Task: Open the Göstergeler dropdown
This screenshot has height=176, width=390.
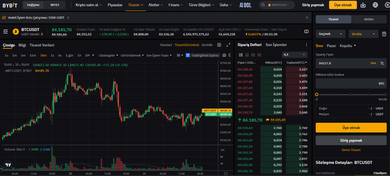Action: click(x=109, y=56)
